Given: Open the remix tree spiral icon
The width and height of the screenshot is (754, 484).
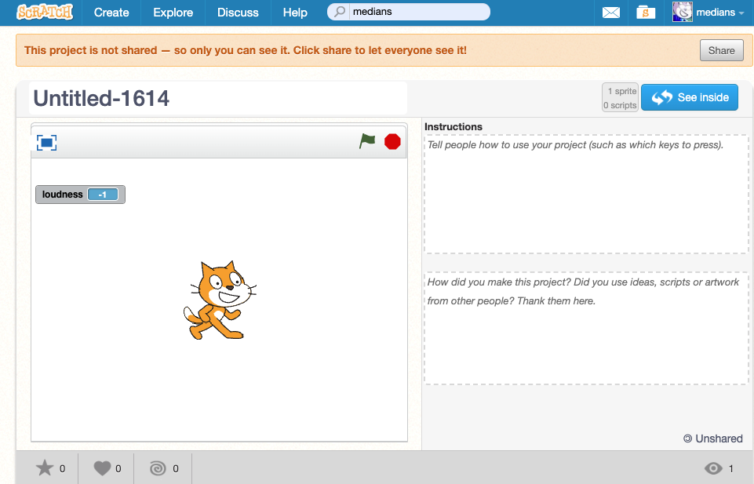Looking at the screenshot, I should (x=157, y=468).
